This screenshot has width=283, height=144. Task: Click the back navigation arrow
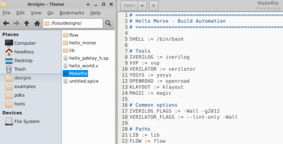6,23
